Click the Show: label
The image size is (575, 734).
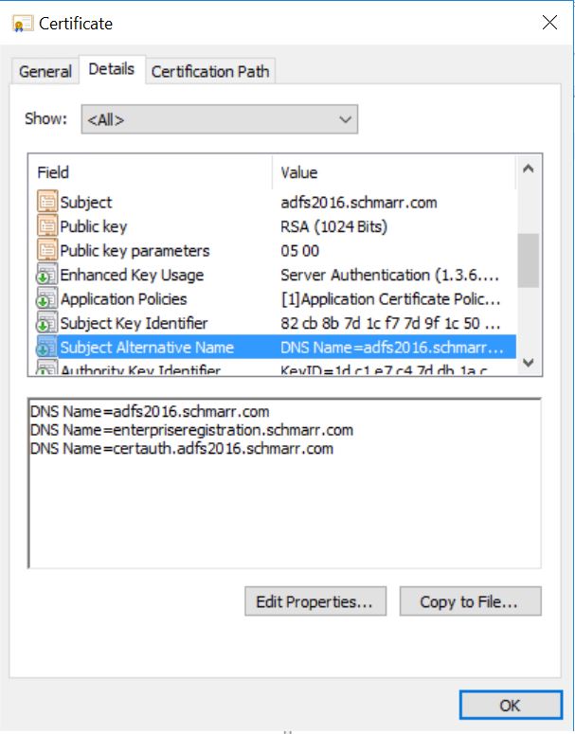coord(45,118)
